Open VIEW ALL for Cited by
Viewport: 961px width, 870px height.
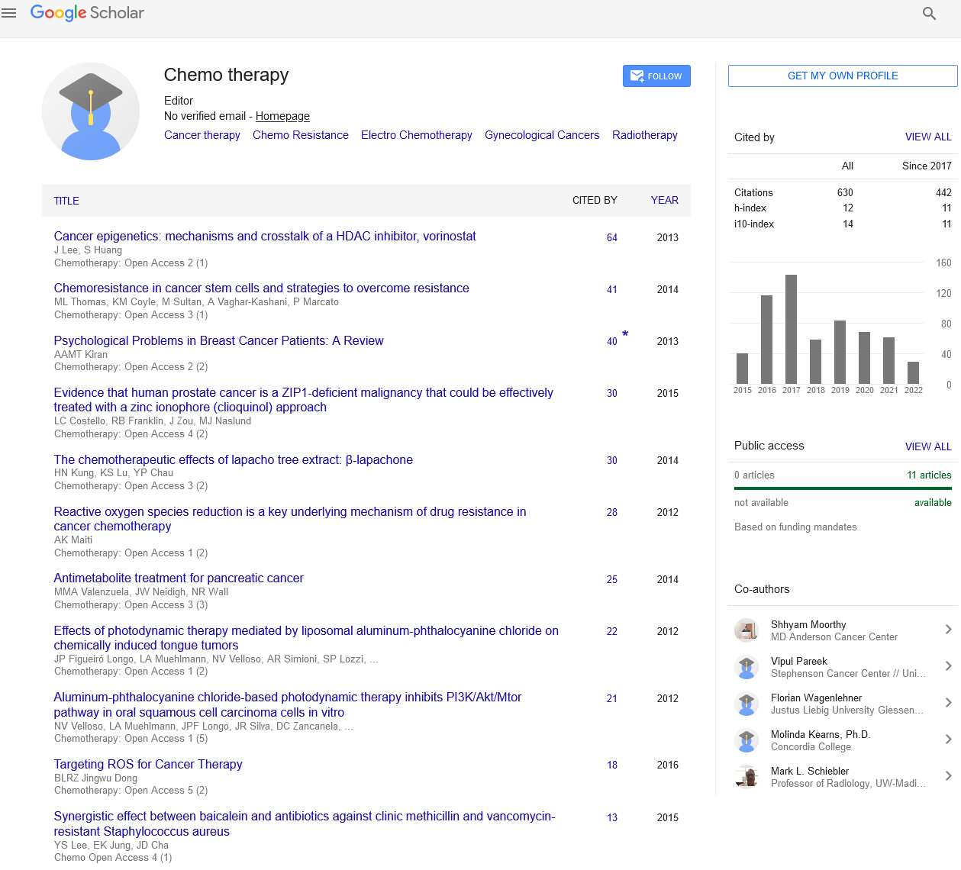pos(928,137)
